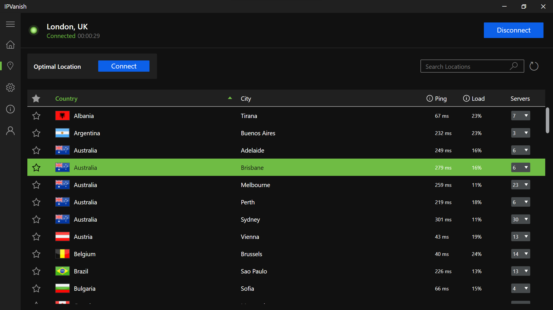Viewport: 553px width, 310px height.
Task: Favorite the Austria Vienna server
Action: click(36, 237)
